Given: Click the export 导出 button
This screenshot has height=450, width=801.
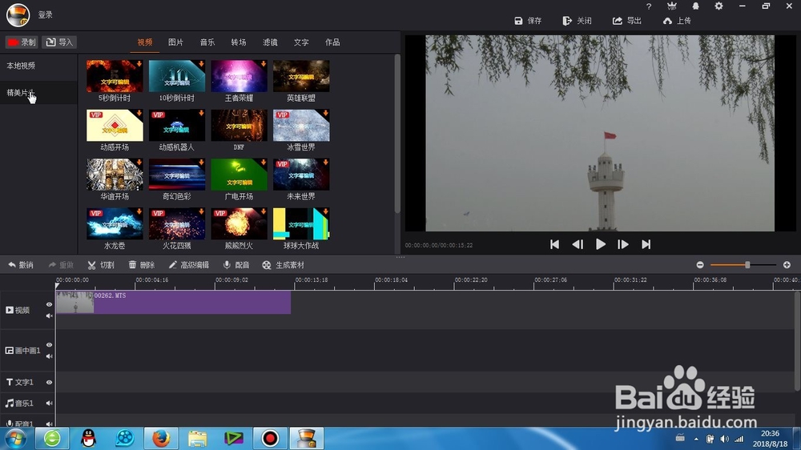Looking at the screenshot, I should click(x=627, y=21).
